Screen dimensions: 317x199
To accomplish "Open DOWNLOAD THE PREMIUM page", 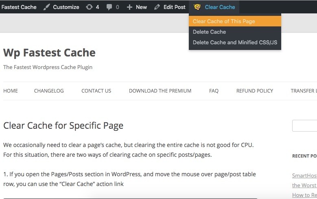I will pyautogui.click(x=160, y=91).
